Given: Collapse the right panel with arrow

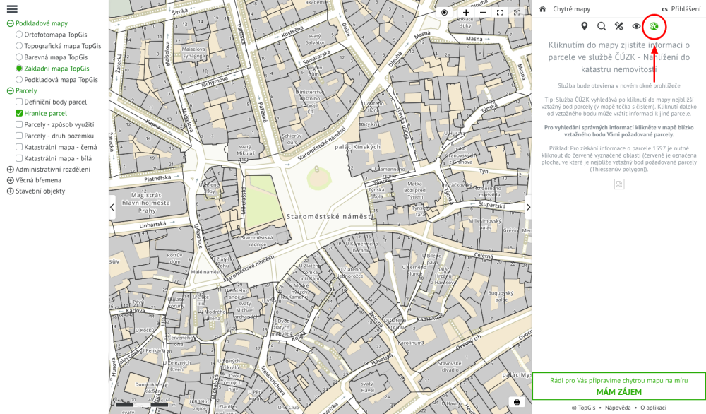Looking at the screenshot, I should pyautogui.click(x=528, y=207).
